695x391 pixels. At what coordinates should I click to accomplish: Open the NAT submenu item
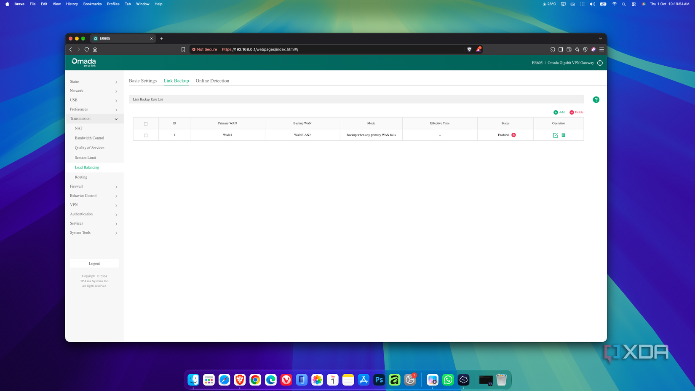pyautogui.click(x=79, y=129)
